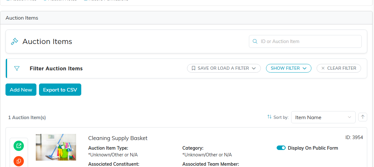
Task: Click the sort arrows icon
Action: click(x=269, y=117)
